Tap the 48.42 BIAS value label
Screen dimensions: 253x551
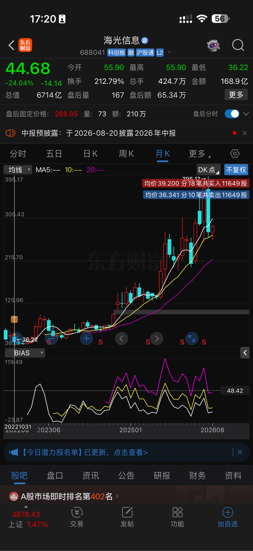[235, 391]
